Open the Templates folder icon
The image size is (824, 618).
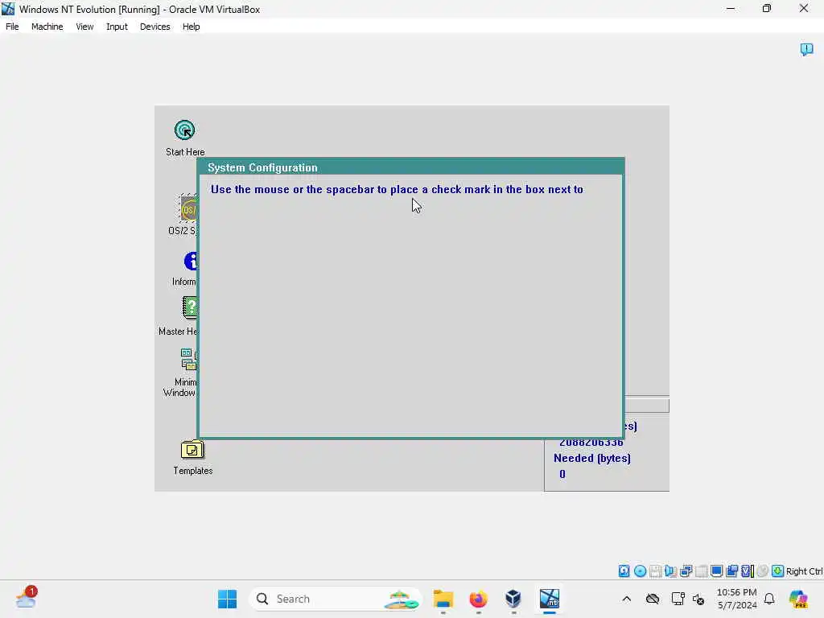pyautogui.click(x=192, y=451)
